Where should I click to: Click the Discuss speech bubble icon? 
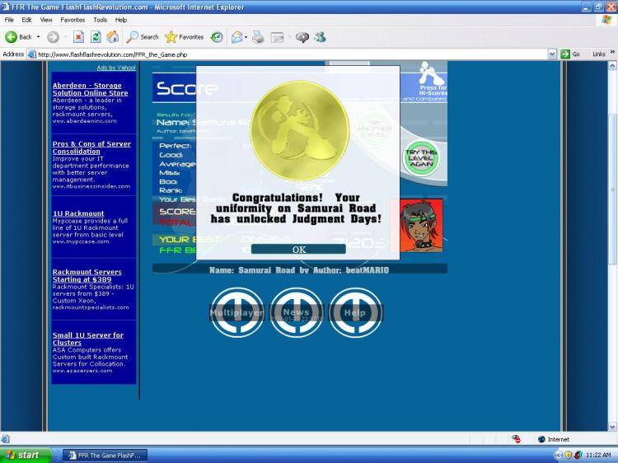pos(302,37)
